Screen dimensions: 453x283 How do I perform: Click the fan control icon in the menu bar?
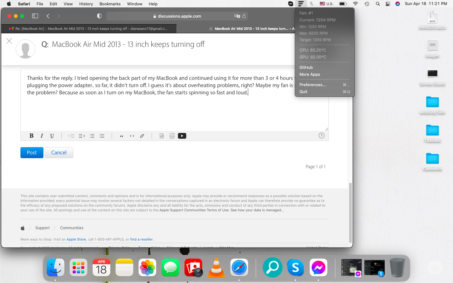tap(301, 4)
